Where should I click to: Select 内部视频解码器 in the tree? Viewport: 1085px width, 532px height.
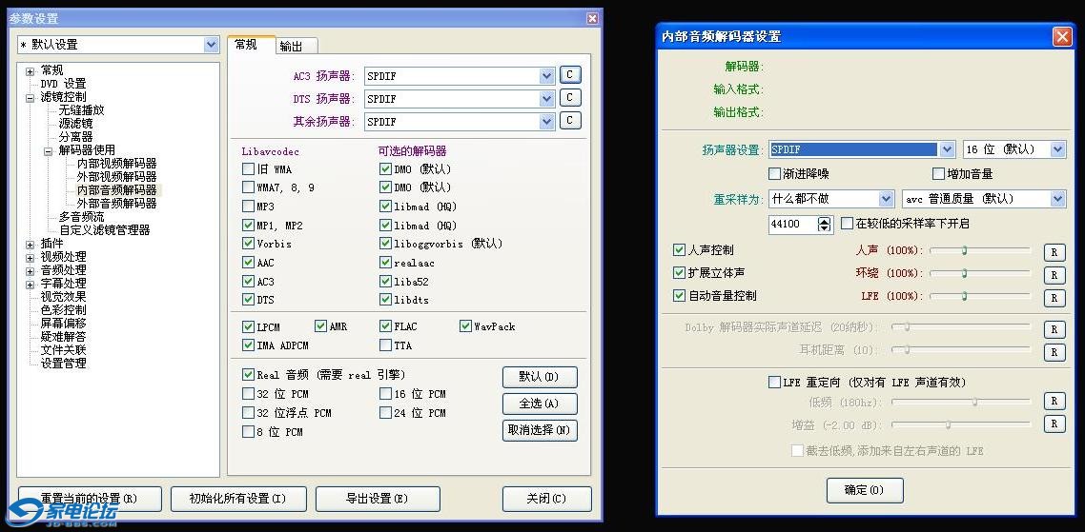point(117,164)
